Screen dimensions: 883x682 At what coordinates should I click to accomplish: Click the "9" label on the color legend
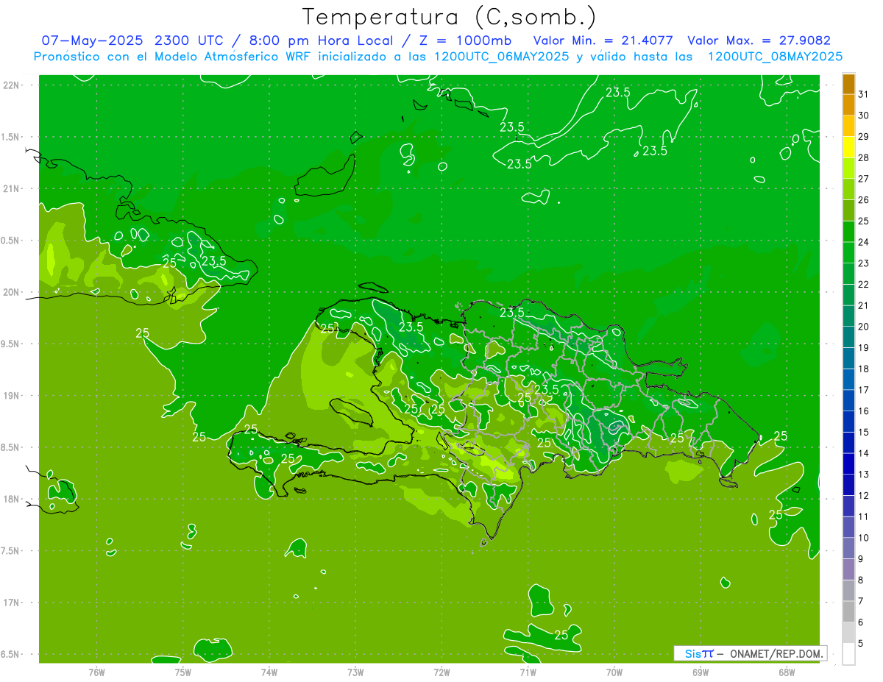[861, 559]
